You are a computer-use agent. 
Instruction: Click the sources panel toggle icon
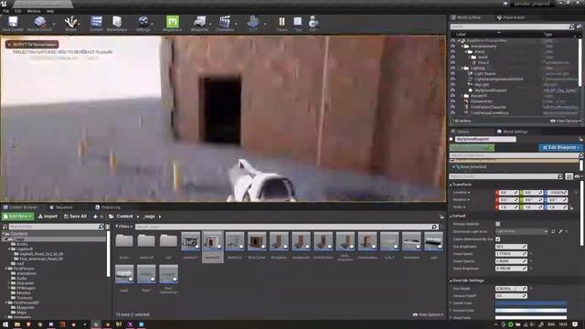[5, 227]
